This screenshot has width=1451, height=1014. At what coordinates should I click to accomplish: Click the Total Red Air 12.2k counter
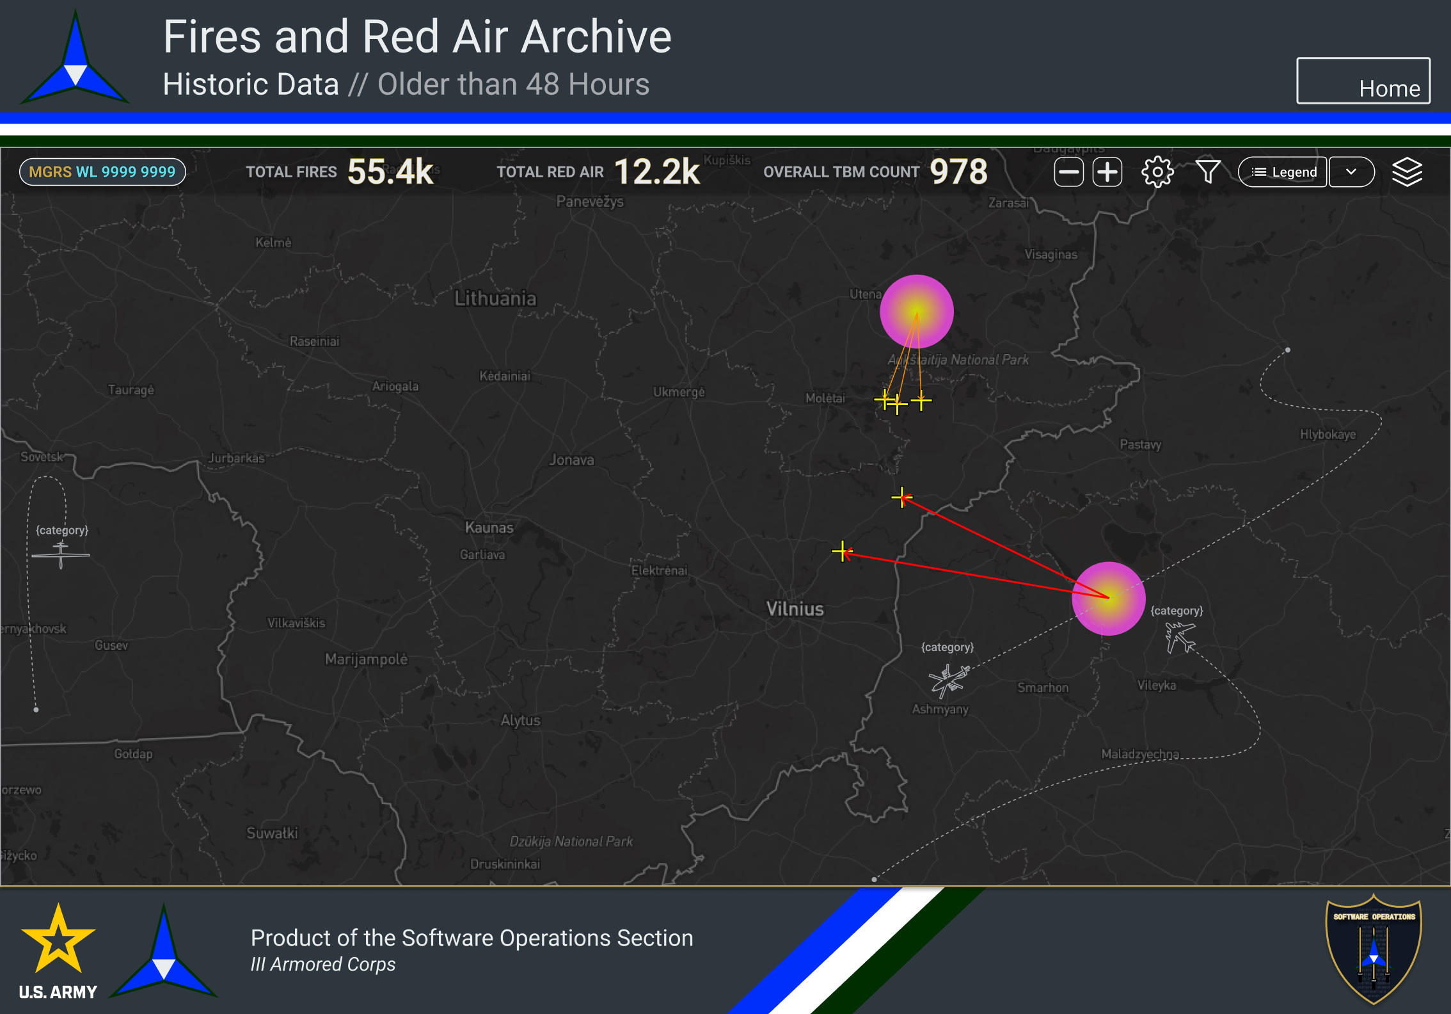tap(656, 172)
